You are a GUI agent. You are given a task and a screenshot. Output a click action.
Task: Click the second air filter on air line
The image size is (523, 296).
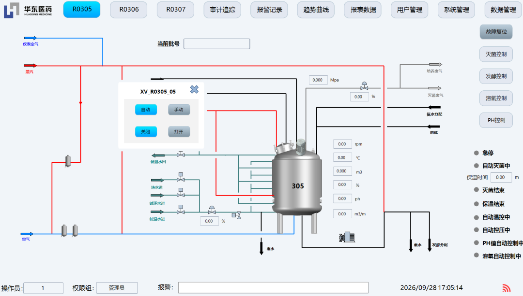tap(75, 230)
